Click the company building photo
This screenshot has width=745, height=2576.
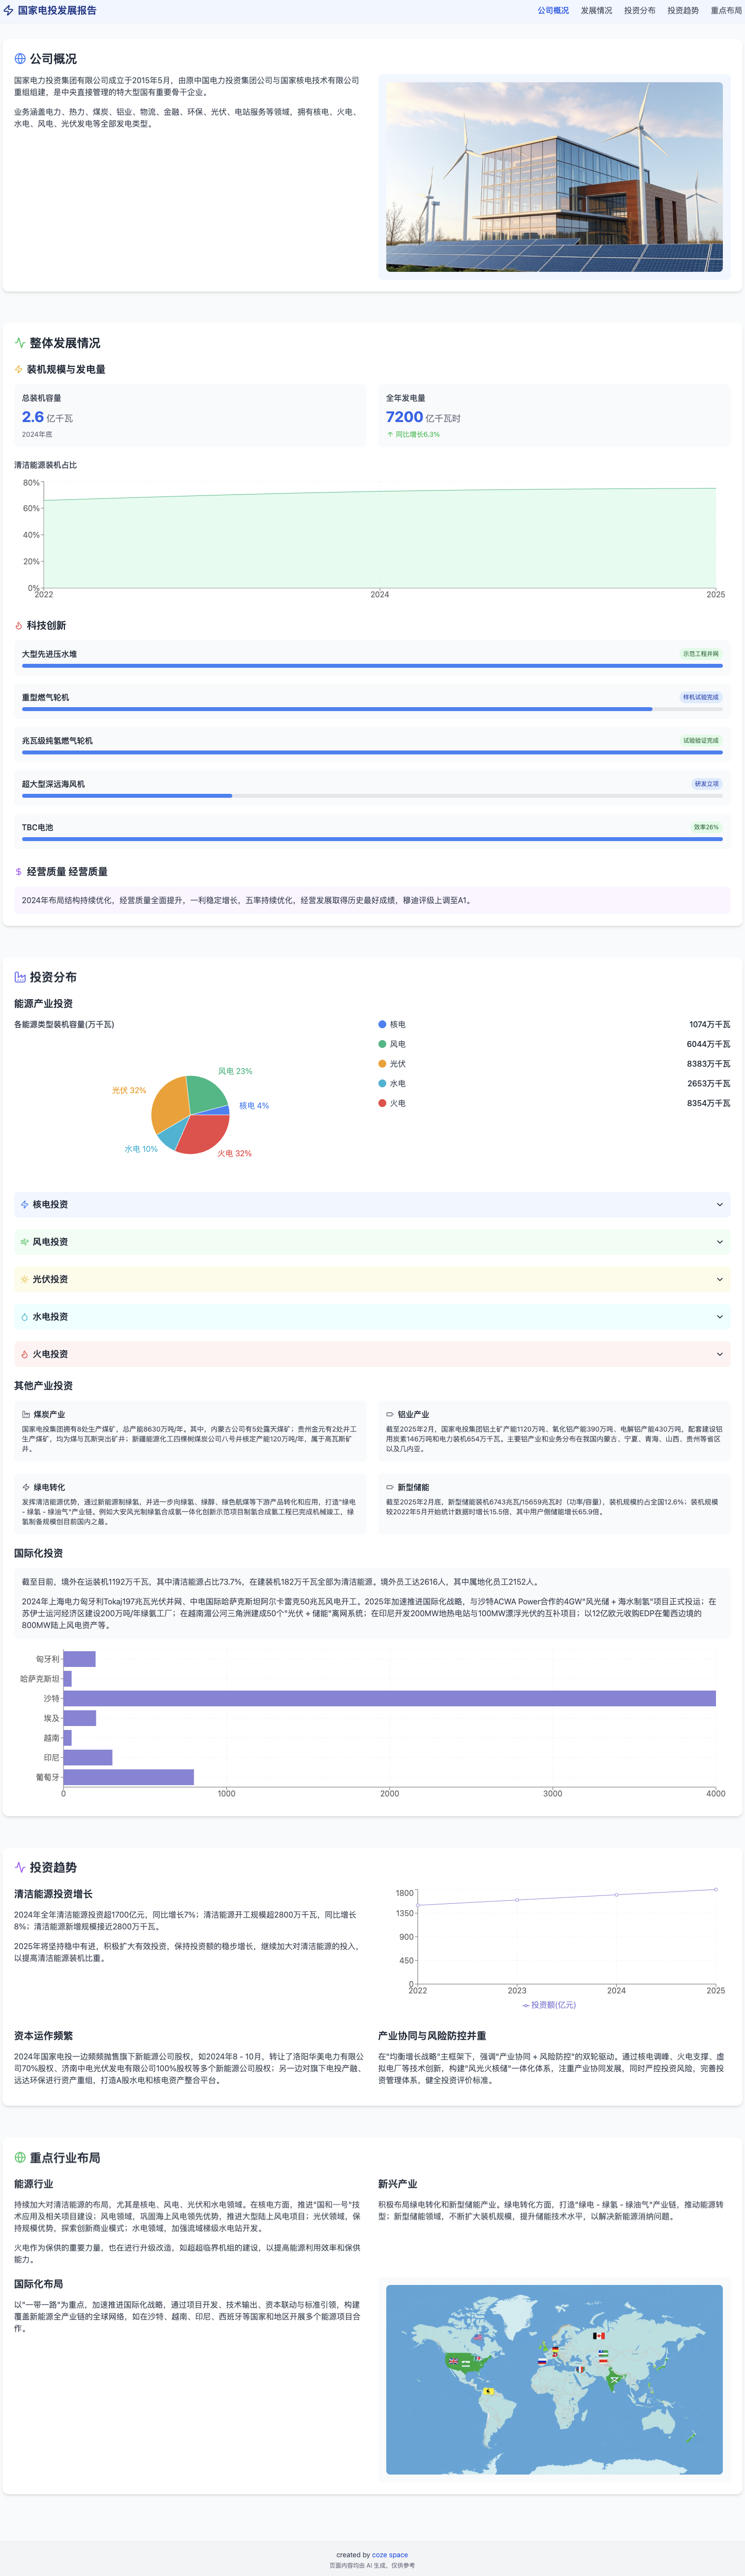(554, 177)
